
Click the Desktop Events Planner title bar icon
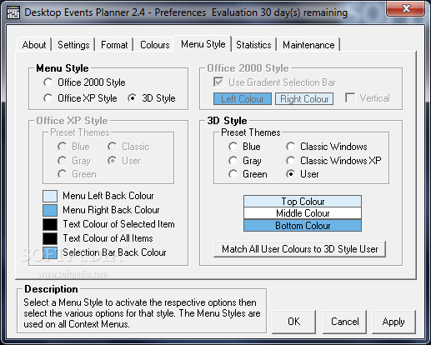tap(13, 12)
